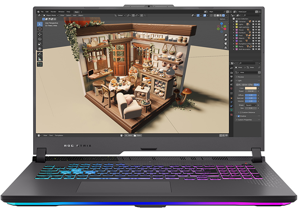Image resolution: width=298 pixels, height=212 pixels.
Task: Select the Annotate tool
Action: pos(40,54)
